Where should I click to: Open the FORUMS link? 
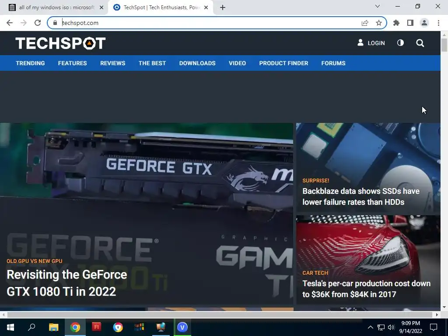point(333,63)
